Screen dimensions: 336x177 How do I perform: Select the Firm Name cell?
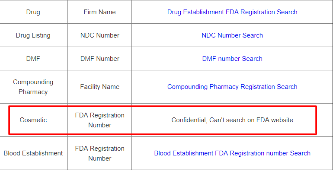coord(99,12)
